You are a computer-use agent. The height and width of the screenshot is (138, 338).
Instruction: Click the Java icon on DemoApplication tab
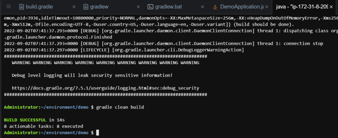215,7
